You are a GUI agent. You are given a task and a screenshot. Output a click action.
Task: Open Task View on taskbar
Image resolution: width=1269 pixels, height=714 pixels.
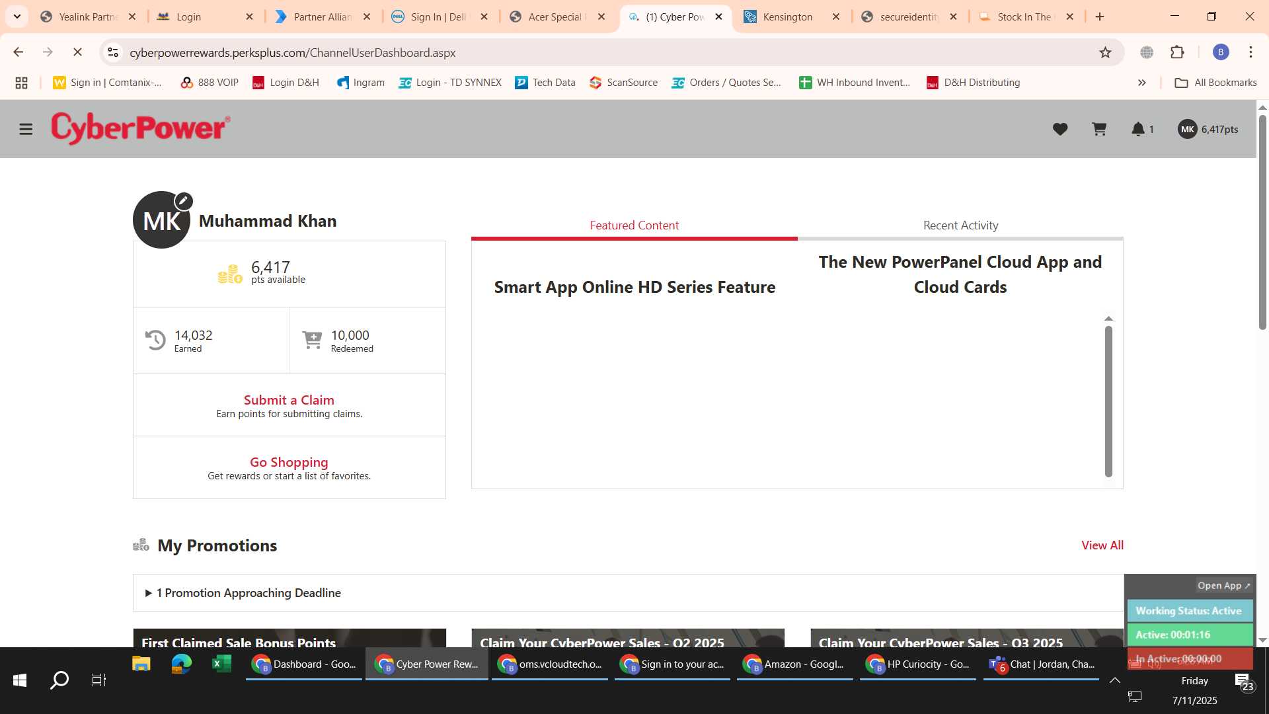point(99,680)
